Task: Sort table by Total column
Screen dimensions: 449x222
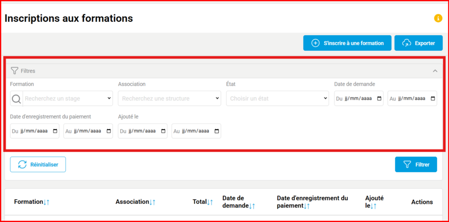Action: point(203,202)
